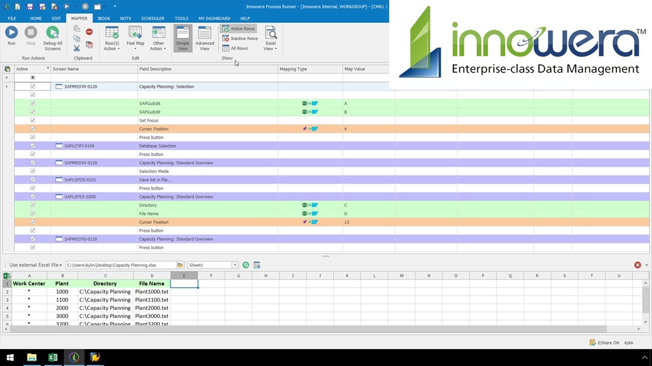This screenshot has width=652, height=366.
Task: Click the Screen Name column header
Action: 94,69
